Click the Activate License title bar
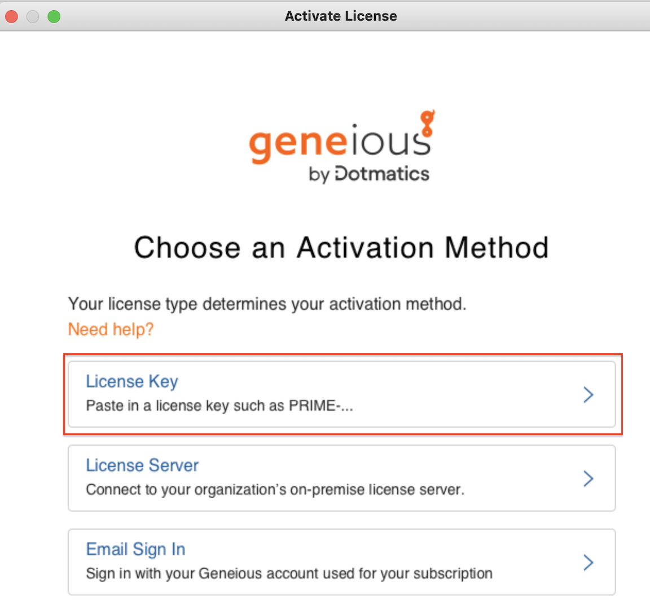Screen dimensions: 650x615 [x=340, y=16]
